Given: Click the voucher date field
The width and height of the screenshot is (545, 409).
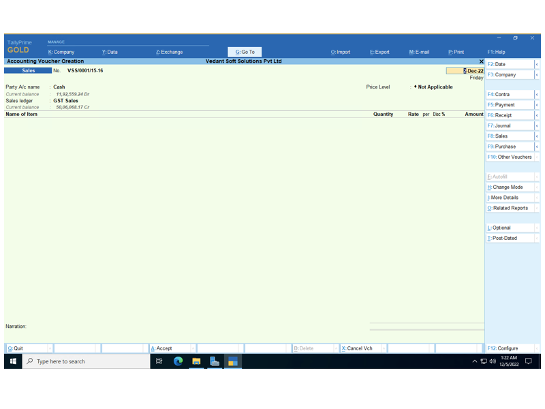Looking at the screenshot, I should pyautogui.click(x=465, y=71).
